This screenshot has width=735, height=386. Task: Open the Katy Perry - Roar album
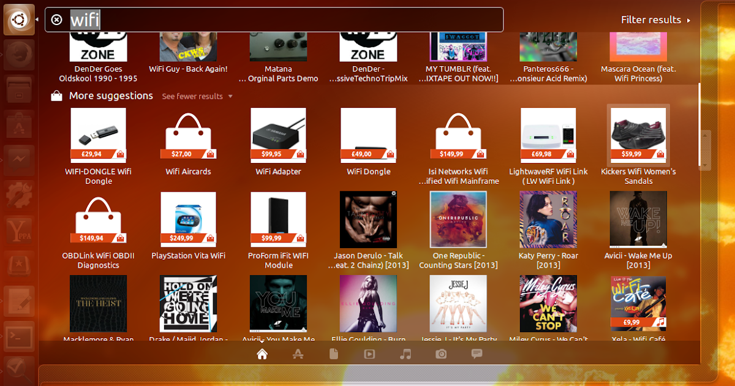548,230
